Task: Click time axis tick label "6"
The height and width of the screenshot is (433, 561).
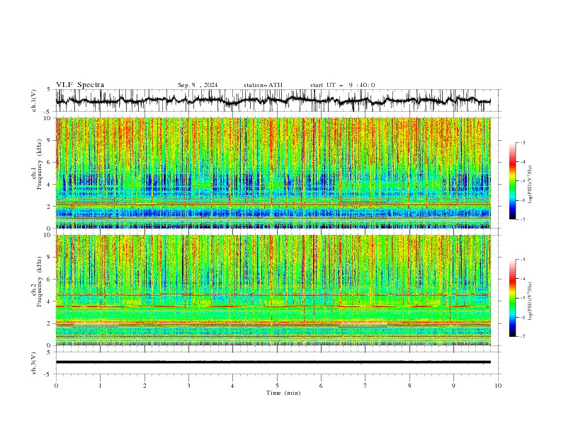Action: [321, 386]
